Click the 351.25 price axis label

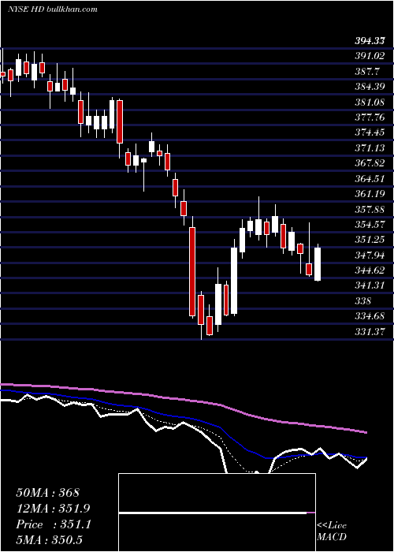point(369,240)
